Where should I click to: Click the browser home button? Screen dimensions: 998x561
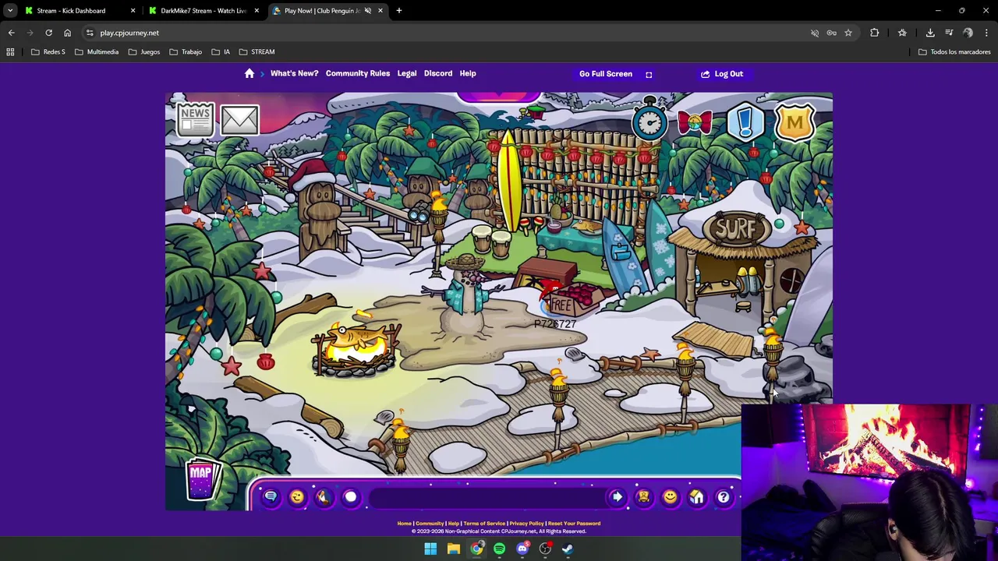click(67, 33)
